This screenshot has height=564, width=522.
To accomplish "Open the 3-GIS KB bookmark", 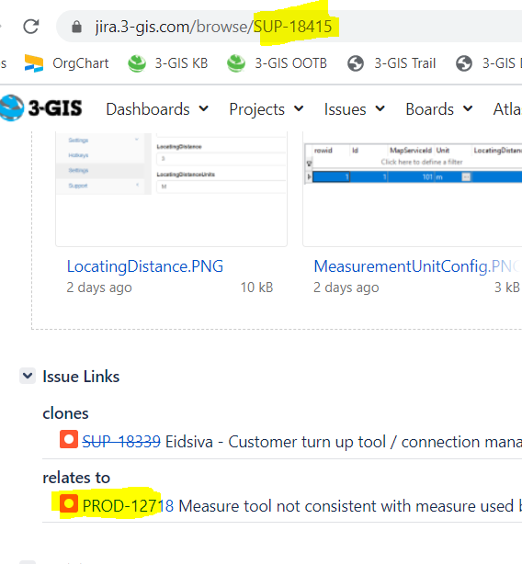I will [168, 63].
